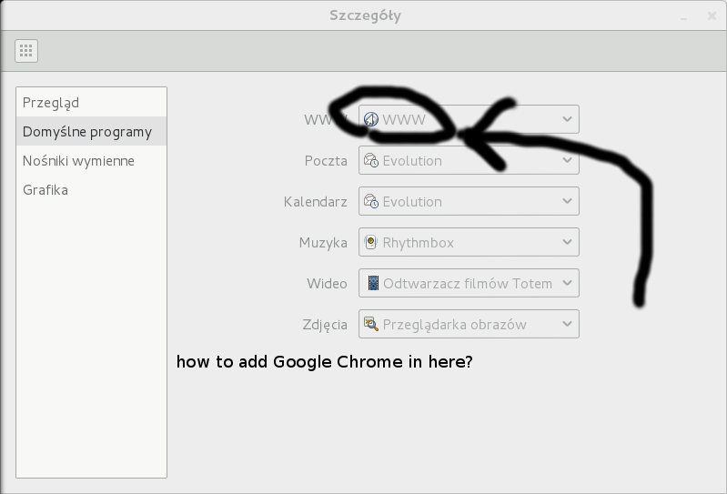
Task: Open the Zdjęcia dropdown arrow
Action: pos(567,325)
